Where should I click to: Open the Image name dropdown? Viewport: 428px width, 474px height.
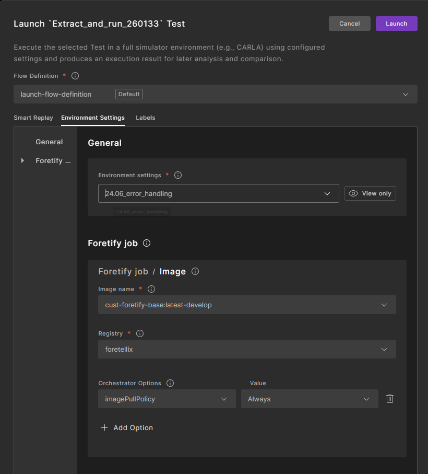[x=246, y=305]
